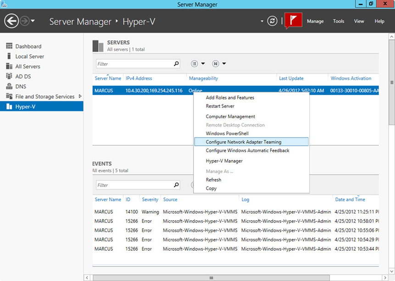Click the search magnifier in Events filter
Image resolution: width=395 pixels, height=281 pixels.
[176, 185]
